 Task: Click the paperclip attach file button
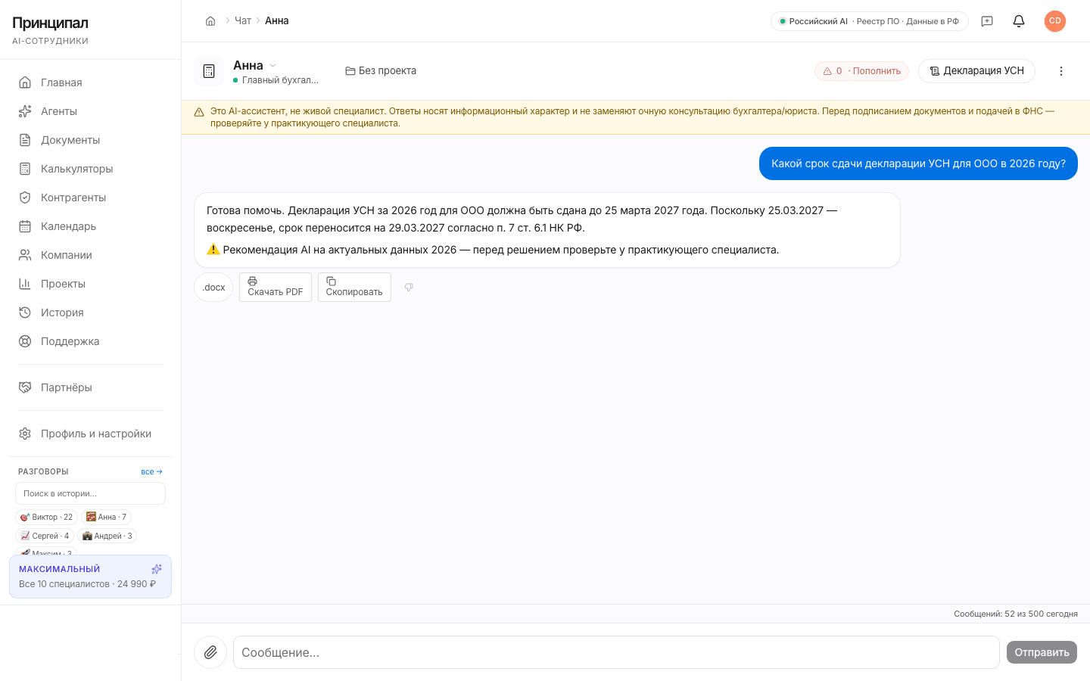[x=210, y=652]
